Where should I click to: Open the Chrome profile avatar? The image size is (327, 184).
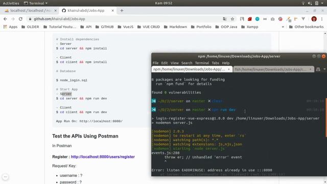pos(314,19)
